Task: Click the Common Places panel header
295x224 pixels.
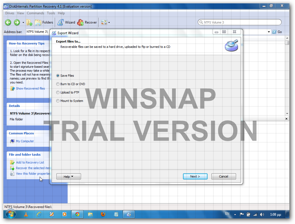Action: [21, 133]
